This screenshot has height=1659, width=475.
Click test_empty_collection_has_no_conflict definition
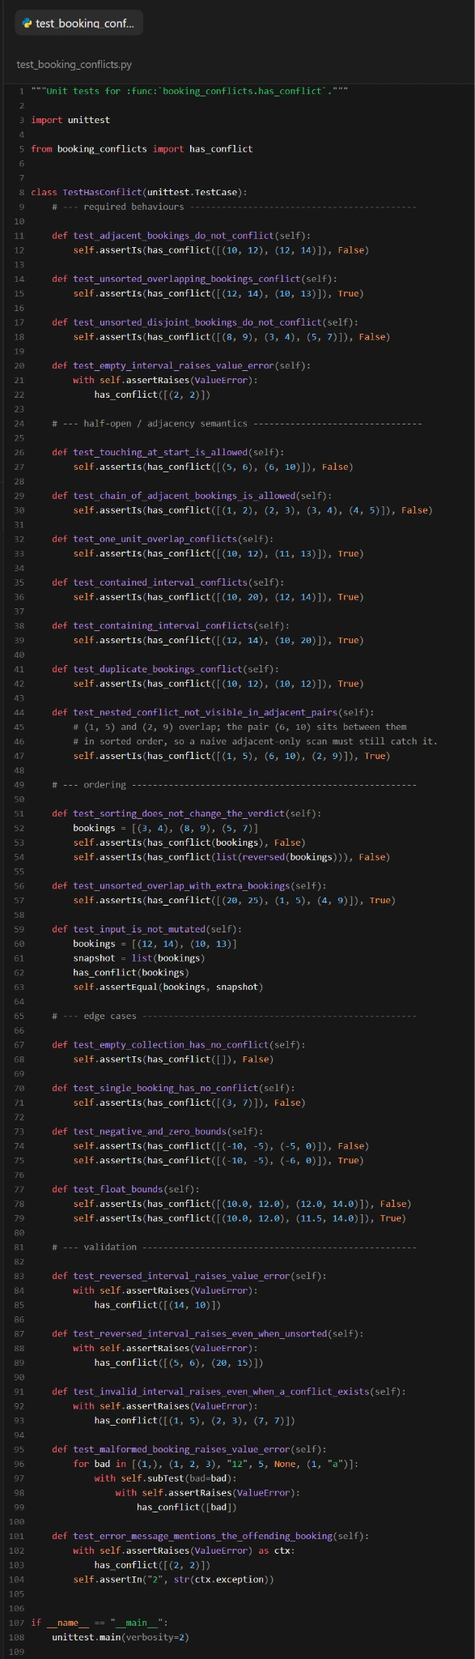179,1044
